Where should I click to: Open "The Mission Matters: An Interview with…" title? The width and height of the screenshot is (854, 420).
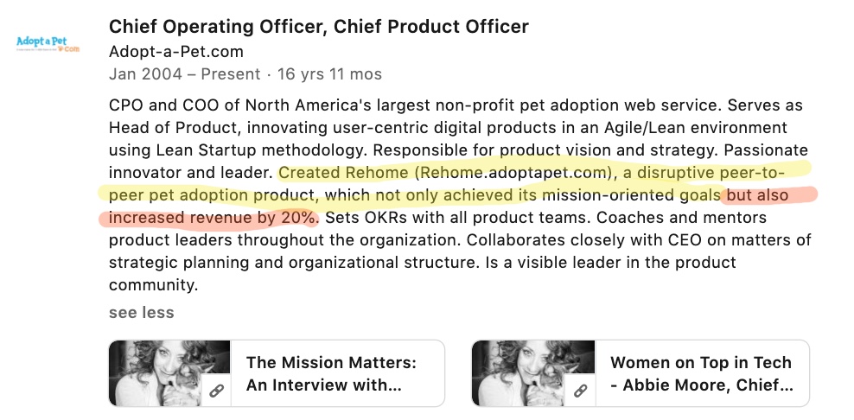point(331,373)
